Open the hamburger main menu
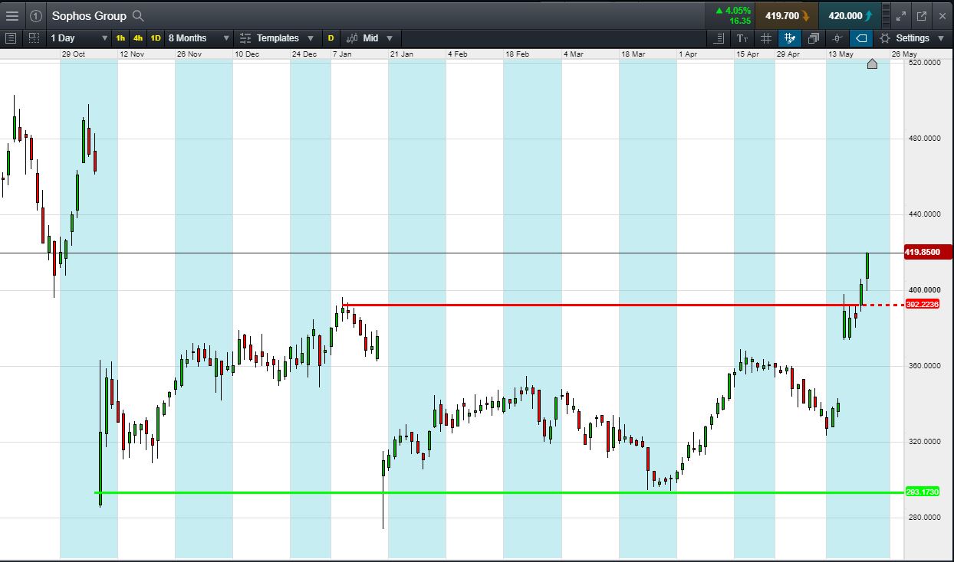 click(x=12, y=15)
